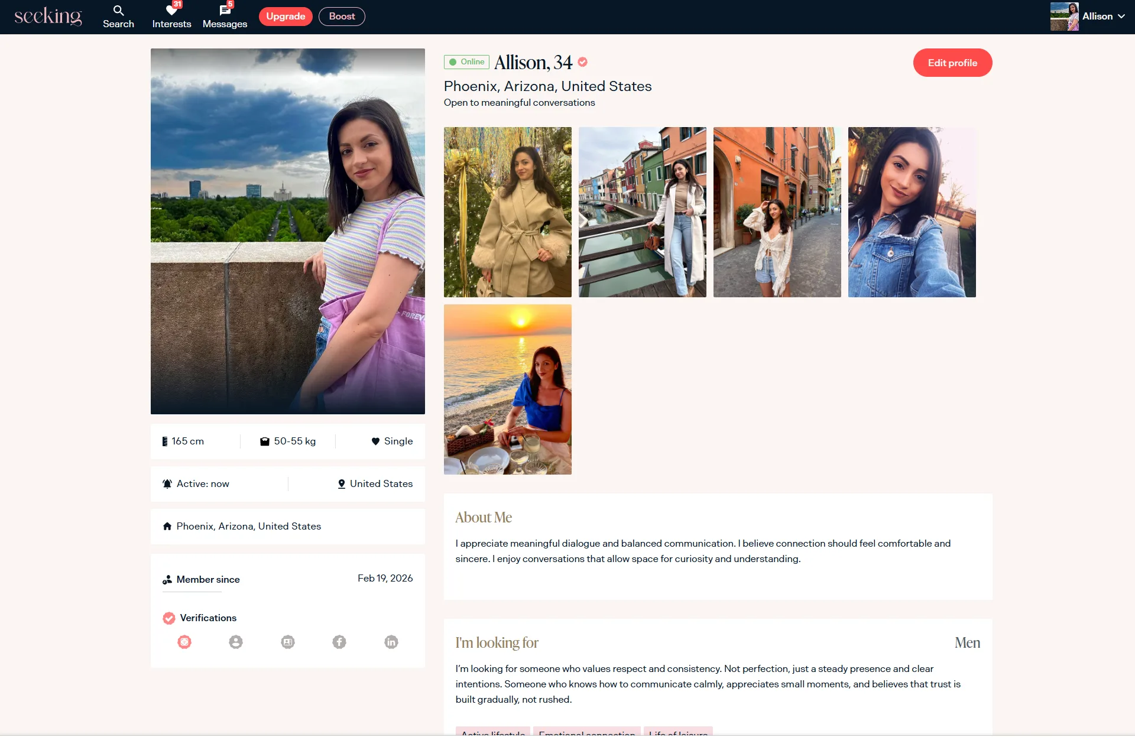This screenshot has height=737, width=1135.
Task: Click the face scan verification badge
Action: pyautogui.click(x=184, y=642)
